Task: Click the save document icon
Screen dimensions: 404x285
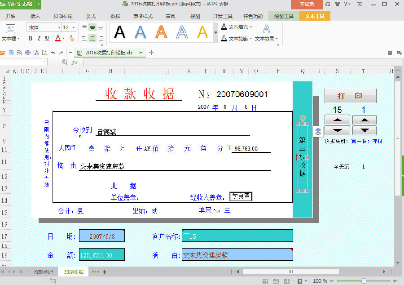Action: coord(11,53)
